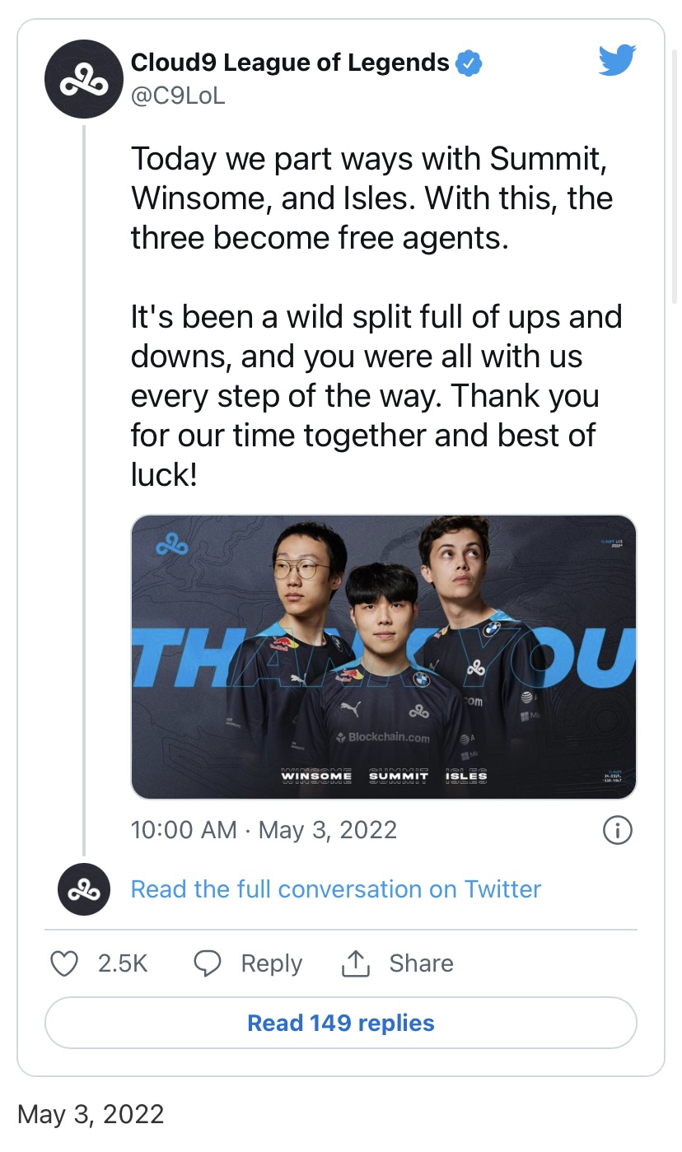Click the @C9LoL handle
This screenshot has width=682, height=1152.
[x=178, y=96]
